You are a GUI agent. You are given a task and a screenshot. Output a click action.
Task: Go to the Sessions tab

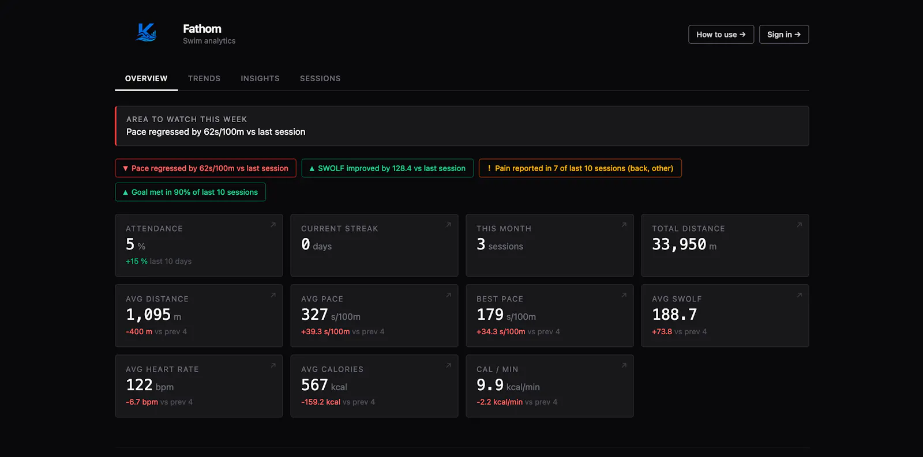320,78
